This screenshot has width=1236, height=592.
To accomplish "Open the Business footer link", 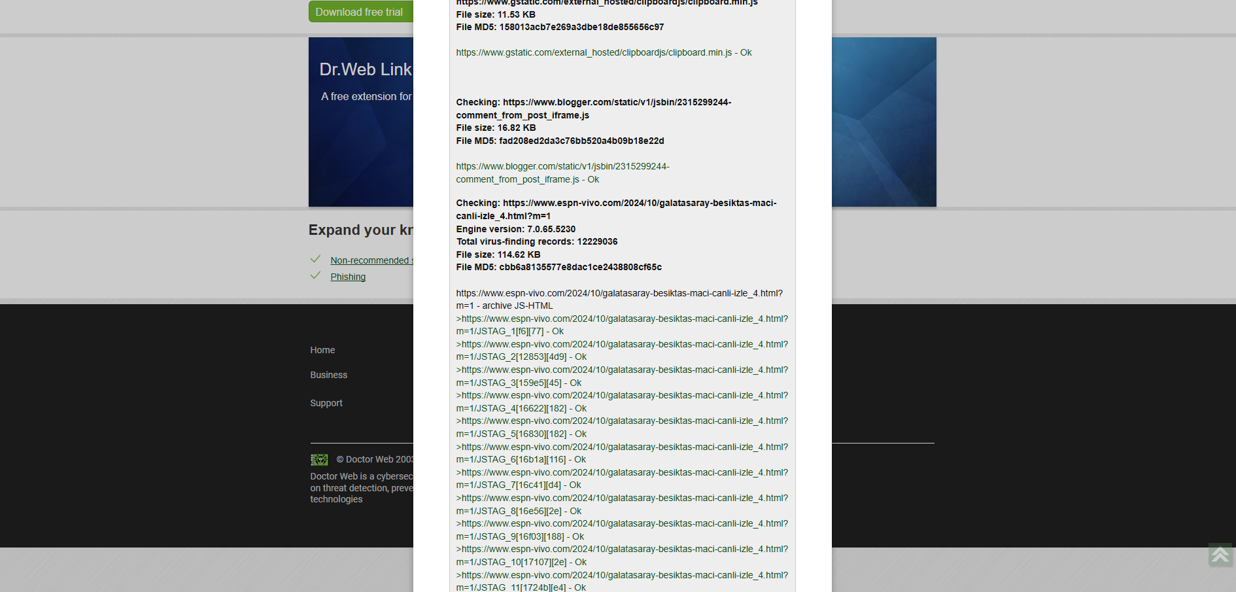I will 328,375.
